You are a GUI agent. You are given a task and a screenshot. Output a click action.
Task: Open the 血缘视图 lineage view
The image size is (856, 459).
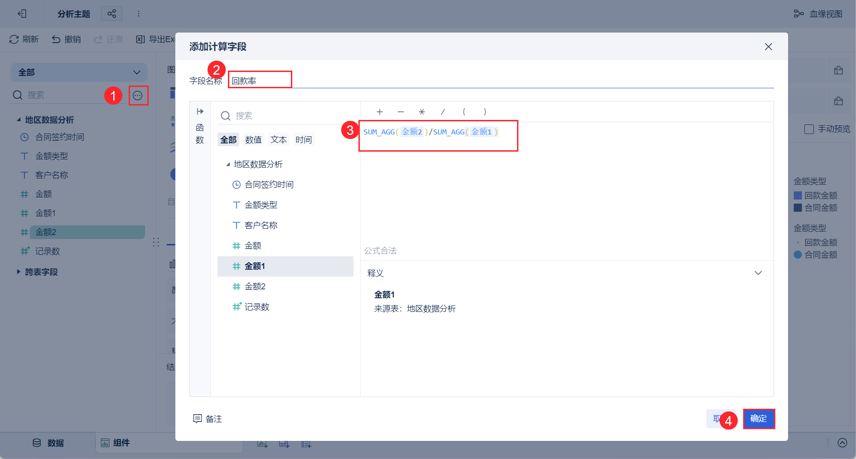pyautogui.click(x=818, y=14)
